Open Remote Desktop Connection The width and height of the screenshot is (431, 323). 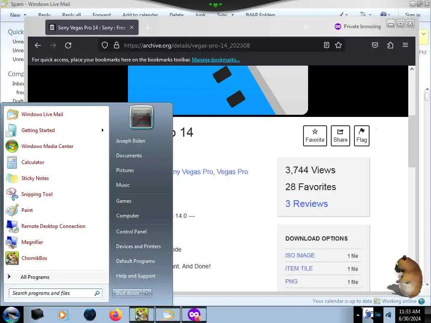pos(57,226)
